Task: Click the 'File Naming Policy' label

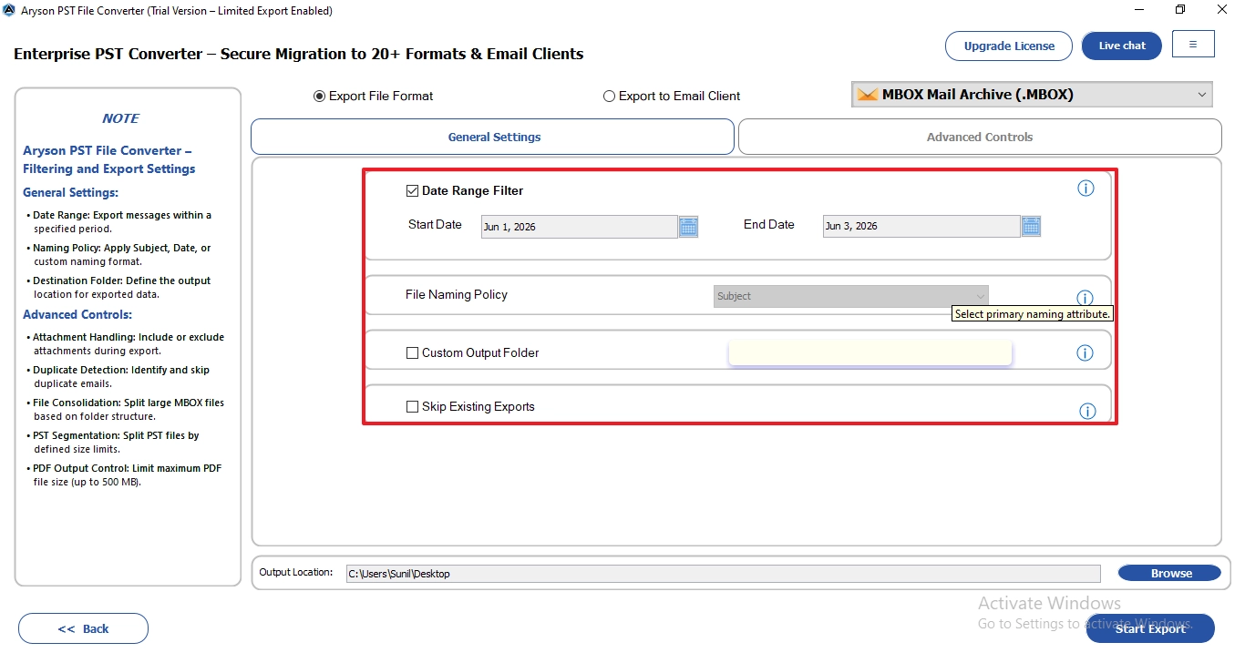Action: click(x=457, y=295)
